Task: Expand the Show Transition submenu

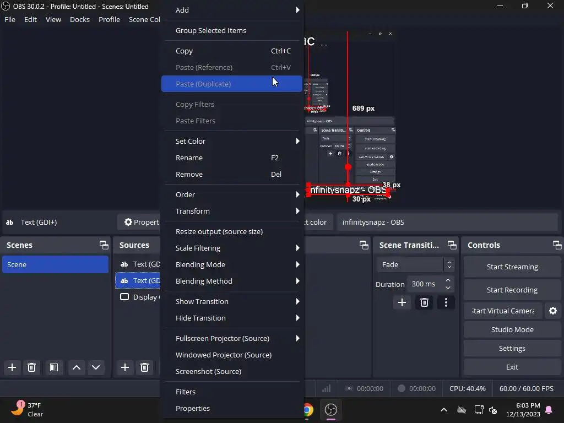Action: pyautogui.click(x=232, y=302)
